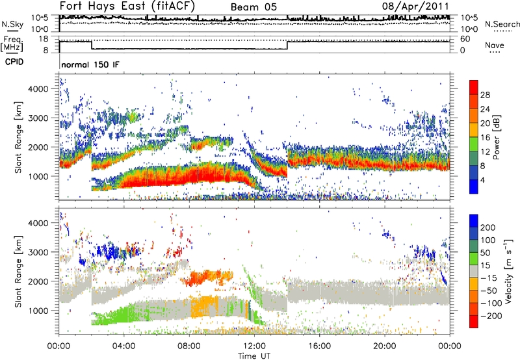The height and width of the screenshot is (360, 520).
Task: Click the '08:00' time tick label
Action: click(x=189, y=346)
